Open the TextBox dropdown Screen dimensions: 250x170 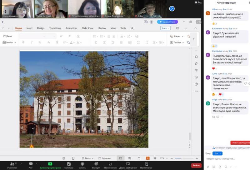(x=177, y=42)
